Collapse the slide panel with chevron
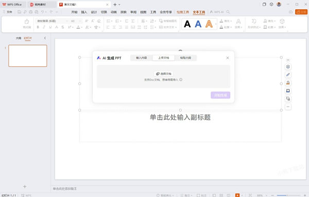Screen dimensions: 309x197 [45, 38]
